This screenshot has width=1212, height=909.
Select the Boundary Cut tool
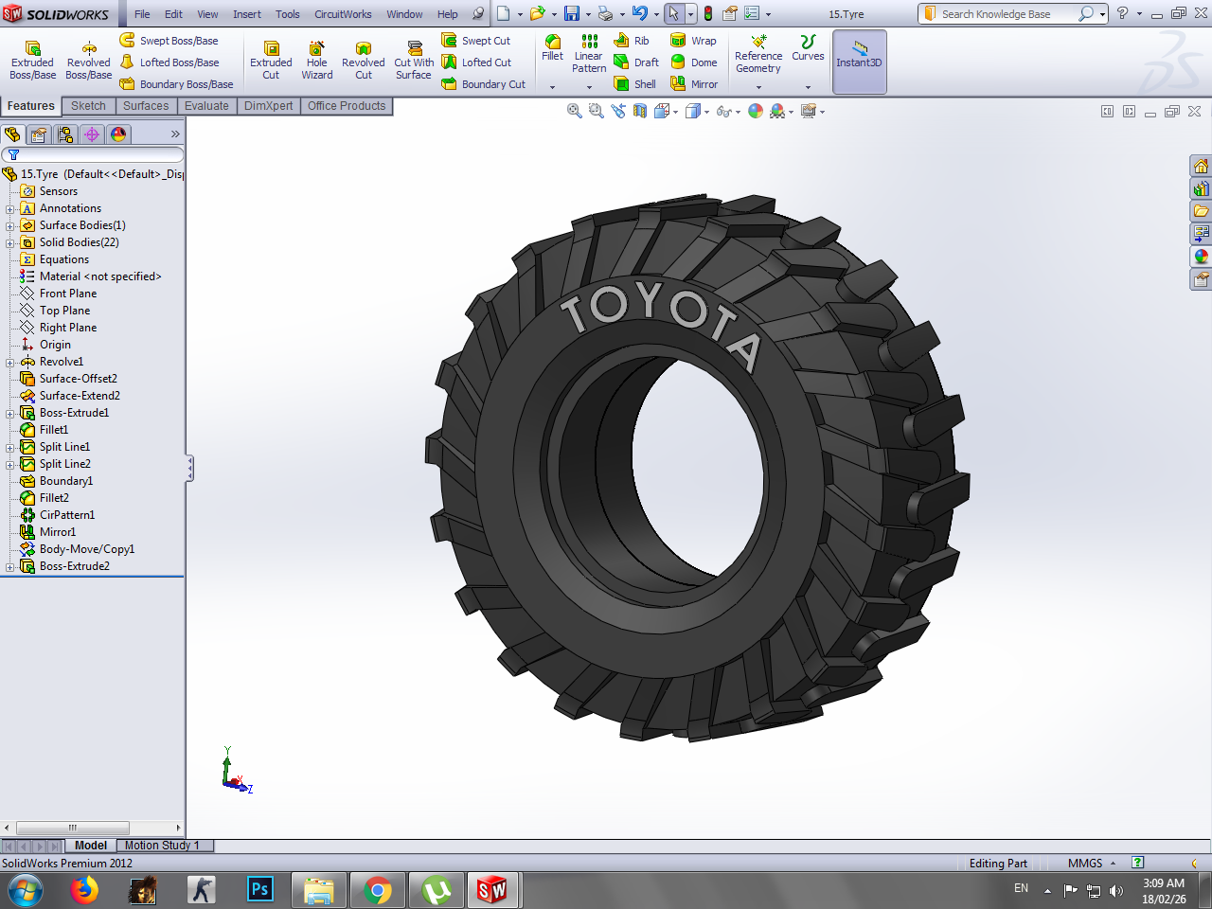coord(483,84)
